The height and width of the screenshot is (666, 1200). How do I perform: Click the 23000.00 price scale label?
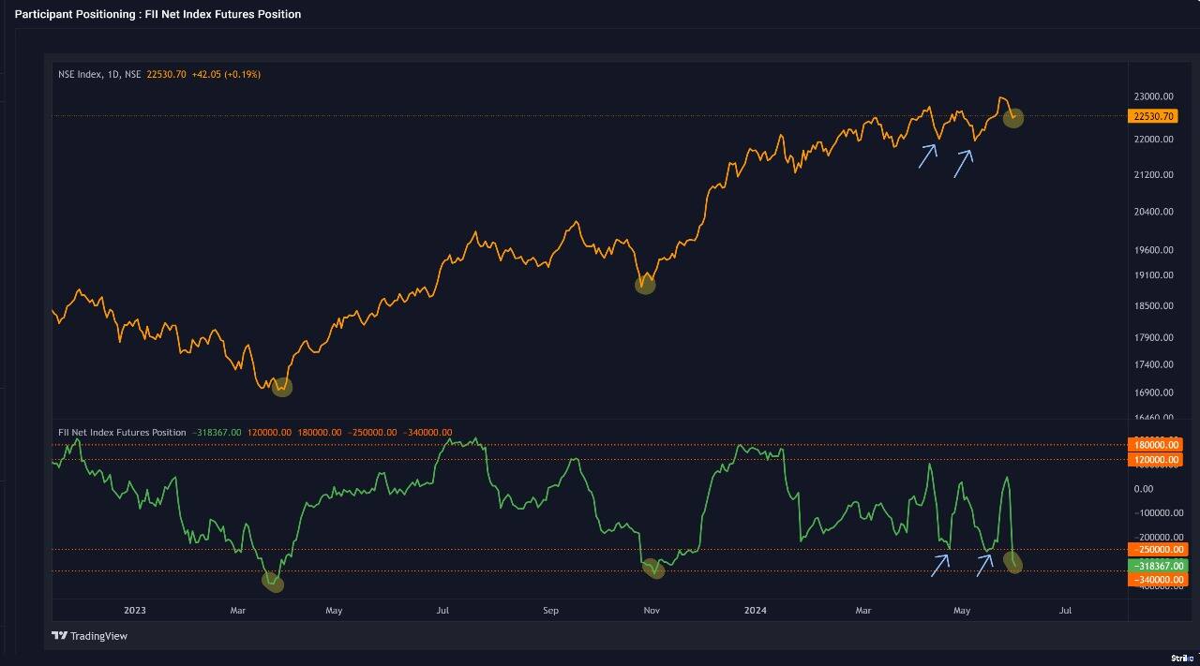pos(1152,96)
